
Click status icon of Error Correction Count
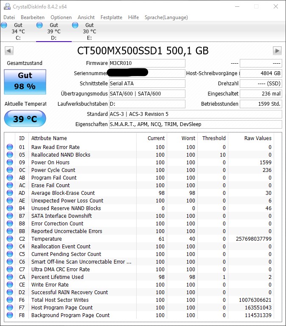pos(10,223)
